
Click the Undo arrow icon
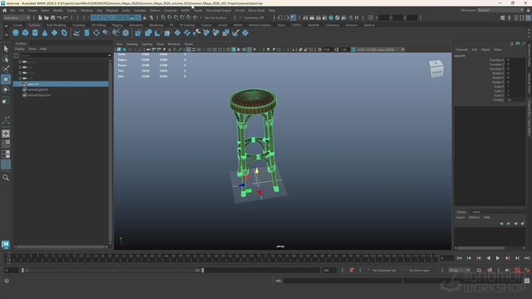click(60, 17)
